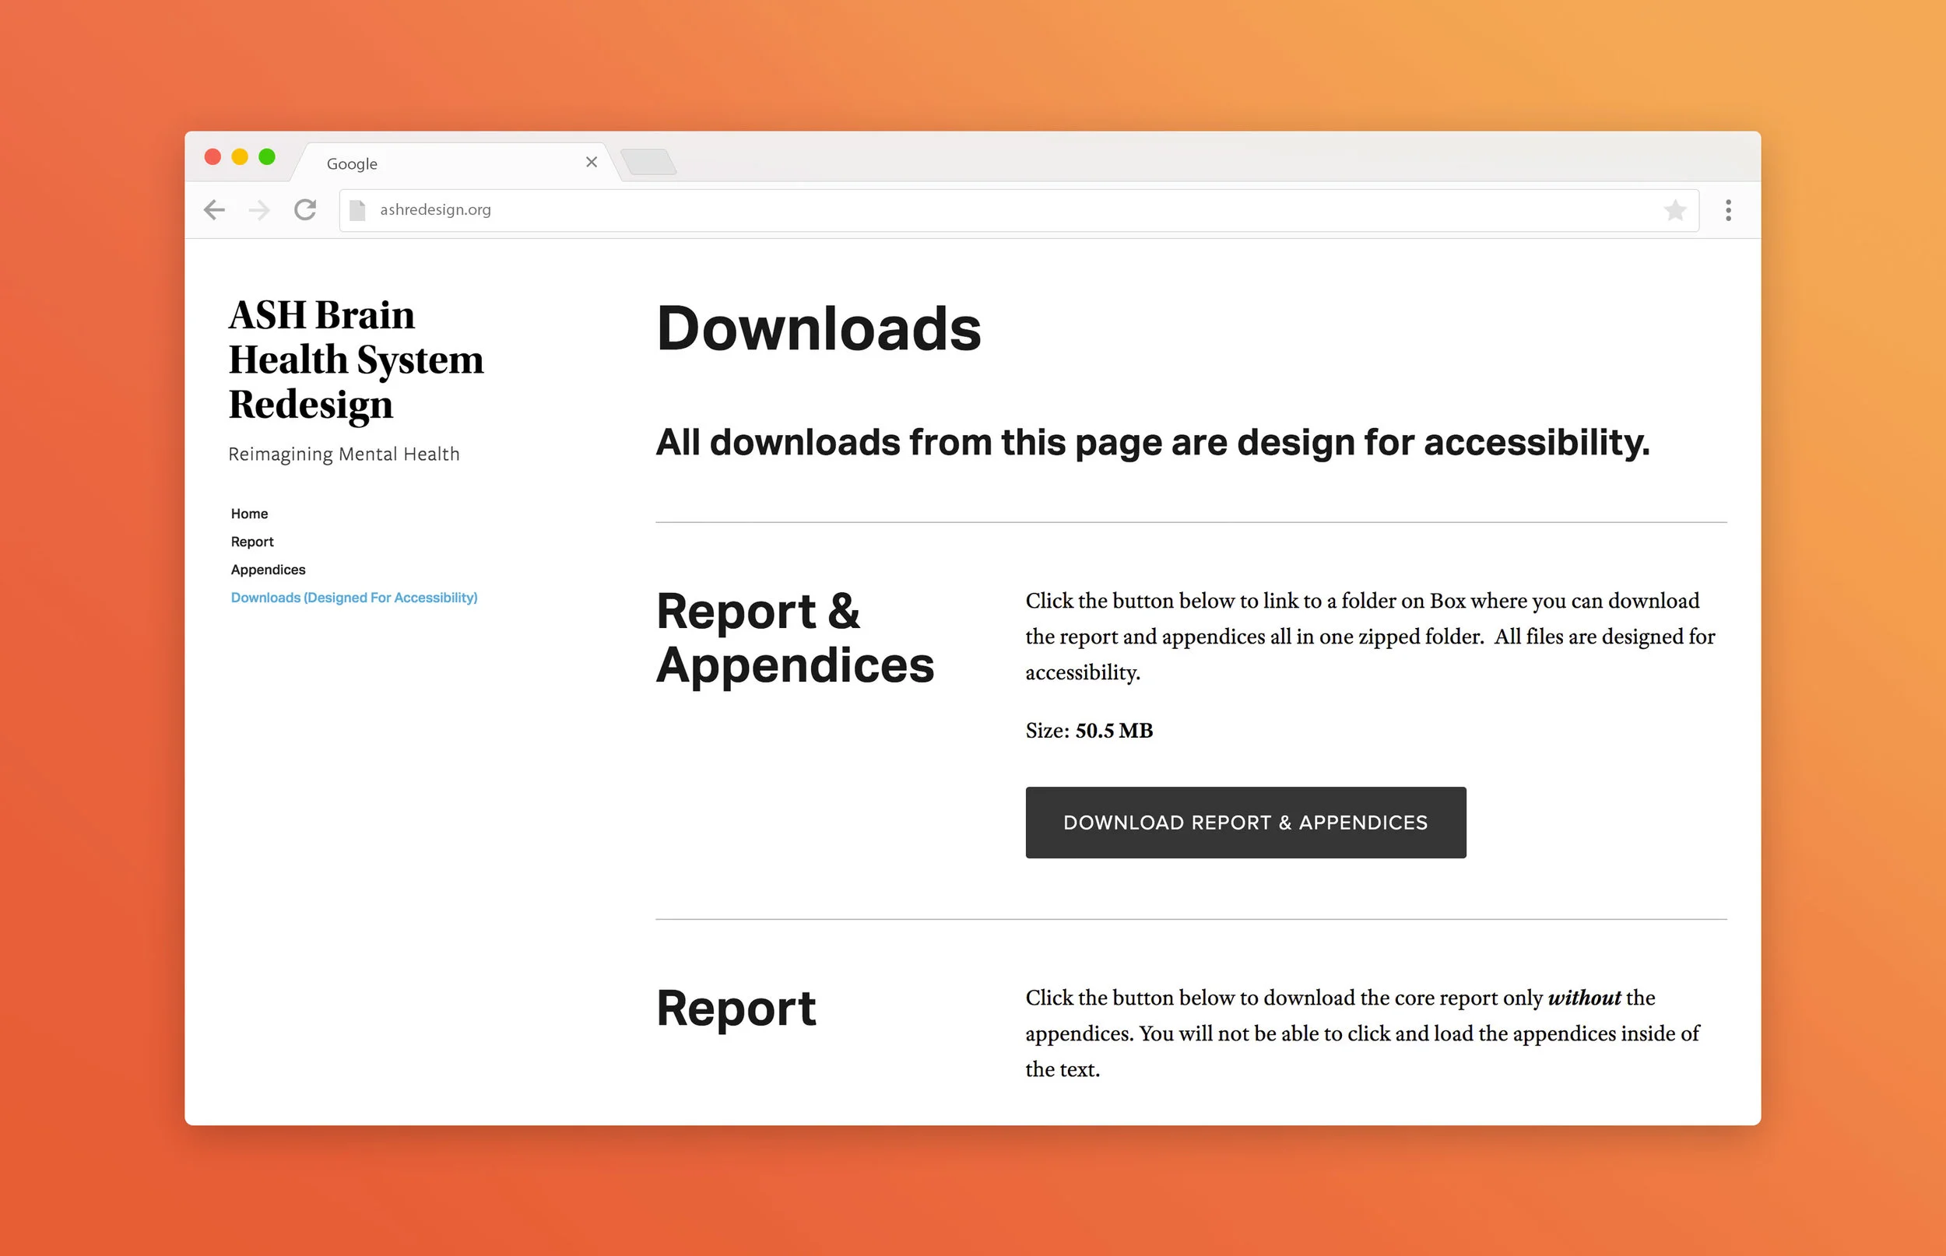This screenshot has width=1946, height=1256.
Task: Open the three-dot browser menu
Action: [x=1728, y=210]
